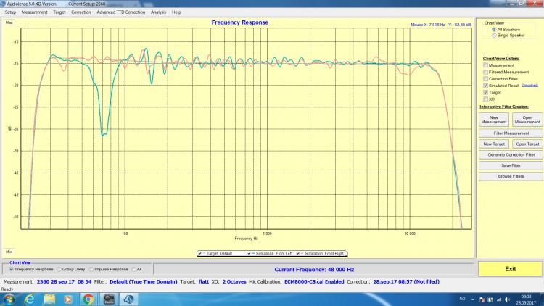Click the camera app icon in taskbar
The image size is (544, 306).
108,299
